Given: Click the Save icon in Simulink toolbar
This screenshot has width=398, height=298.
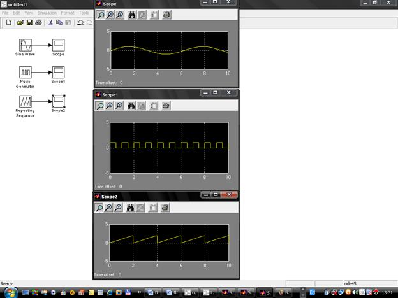Looking at the screenshot, I should click(x=29, y=22).
